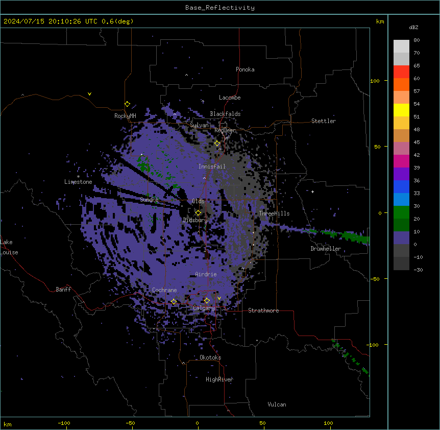Select the Innisfail label

[x=212, y=166]
